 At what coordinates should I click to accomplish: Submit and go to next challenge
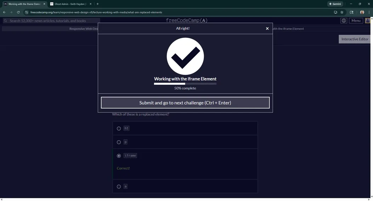(185, 103)
